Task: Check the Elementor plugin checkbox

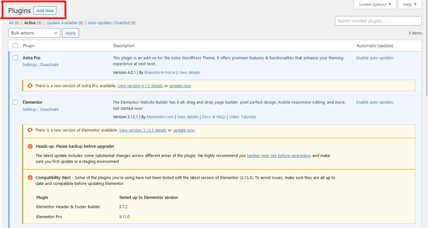Action: (15, 102)
